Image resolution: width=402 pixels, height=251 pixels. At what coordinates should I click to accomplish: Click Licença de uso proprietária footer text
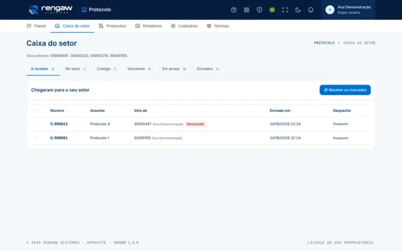click(341, 243)
